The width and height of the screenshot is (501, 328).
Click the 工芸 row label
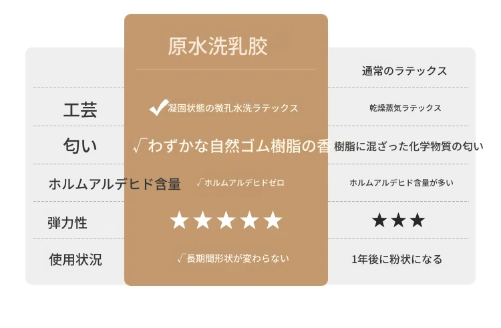click(x=80, y=110)
